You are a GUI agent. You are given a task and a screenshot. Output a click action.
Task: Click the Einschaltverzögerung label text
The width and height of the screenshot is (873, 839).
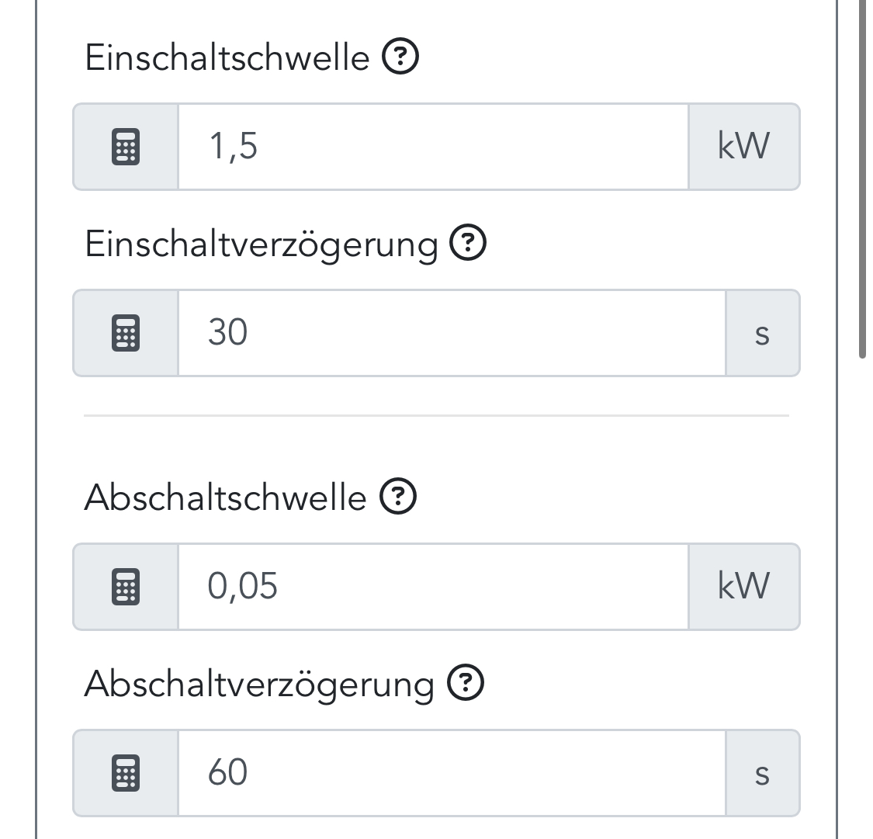pos(261,244)
